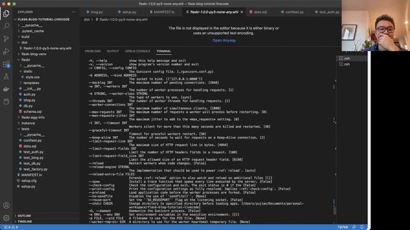
Task: Open the Testing flask icon view
Action: 6,77
